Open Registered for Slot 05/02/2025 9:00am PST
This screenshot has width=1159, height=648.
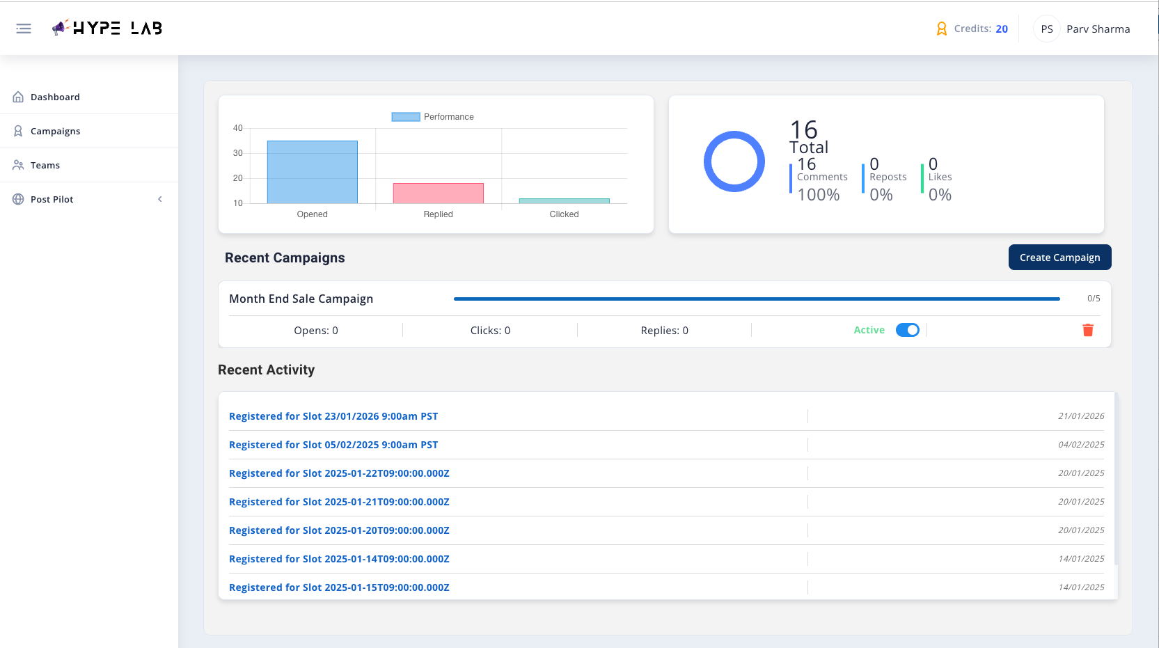tap(333, 444)
